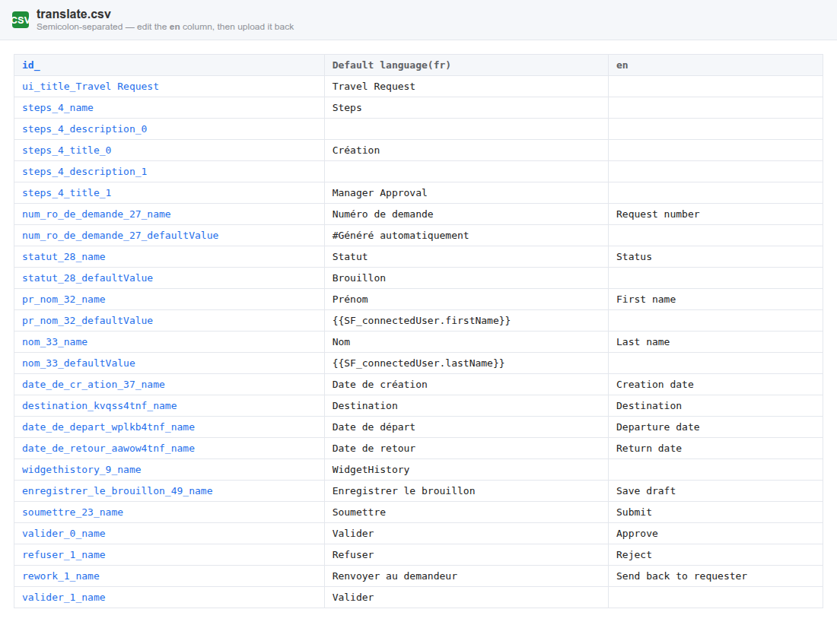Click the English cell 'First name'
The height and width of the screenshot is (625, 837).
click(715, 300)
